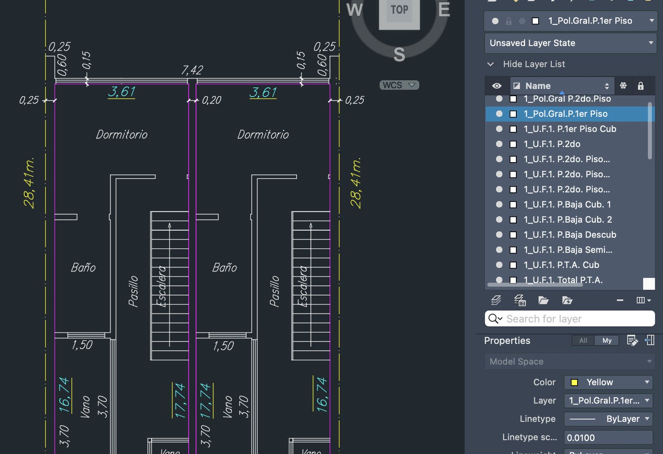Click the match properties icon beside Properties tabs

pyautogui.click(x=650, y=340)
